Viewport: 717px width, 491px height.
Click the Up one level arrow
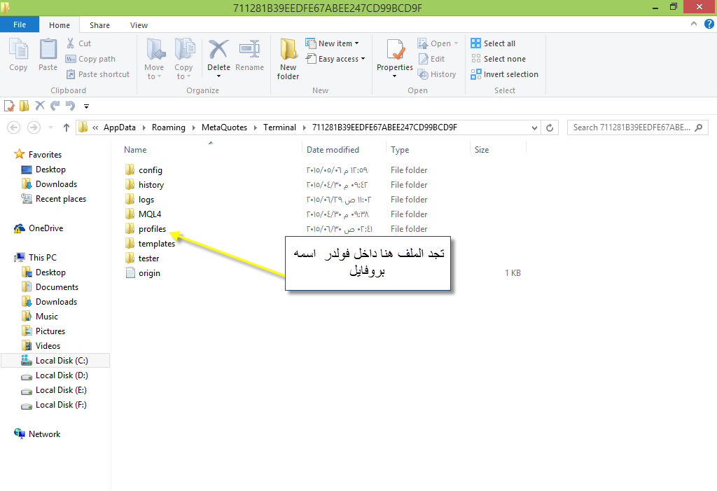click(x=67, y=127)
